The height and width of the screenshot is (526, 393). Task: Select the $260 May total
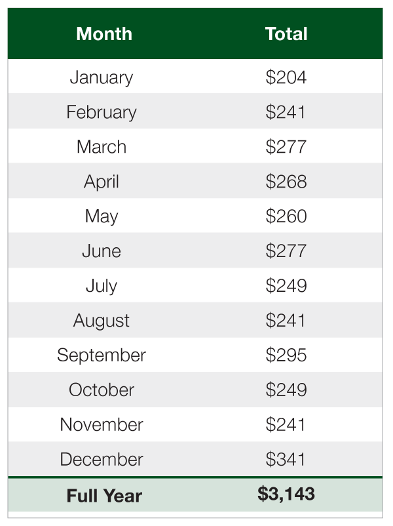click(x=286, y=216)
